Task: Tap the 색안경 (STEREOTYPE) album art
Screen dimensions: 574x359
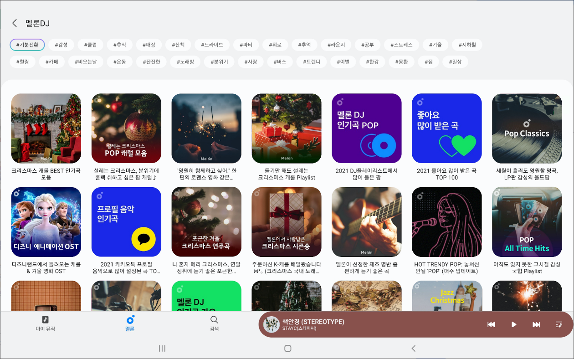Action: (272, 324)
